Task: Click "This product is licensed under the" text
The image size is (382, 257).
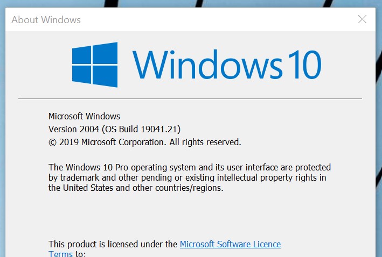Action: [x=113, y=244]
